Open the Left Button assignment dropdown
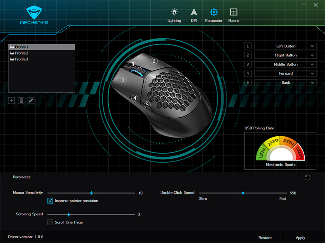325x243 pixels. coord(285,46)
